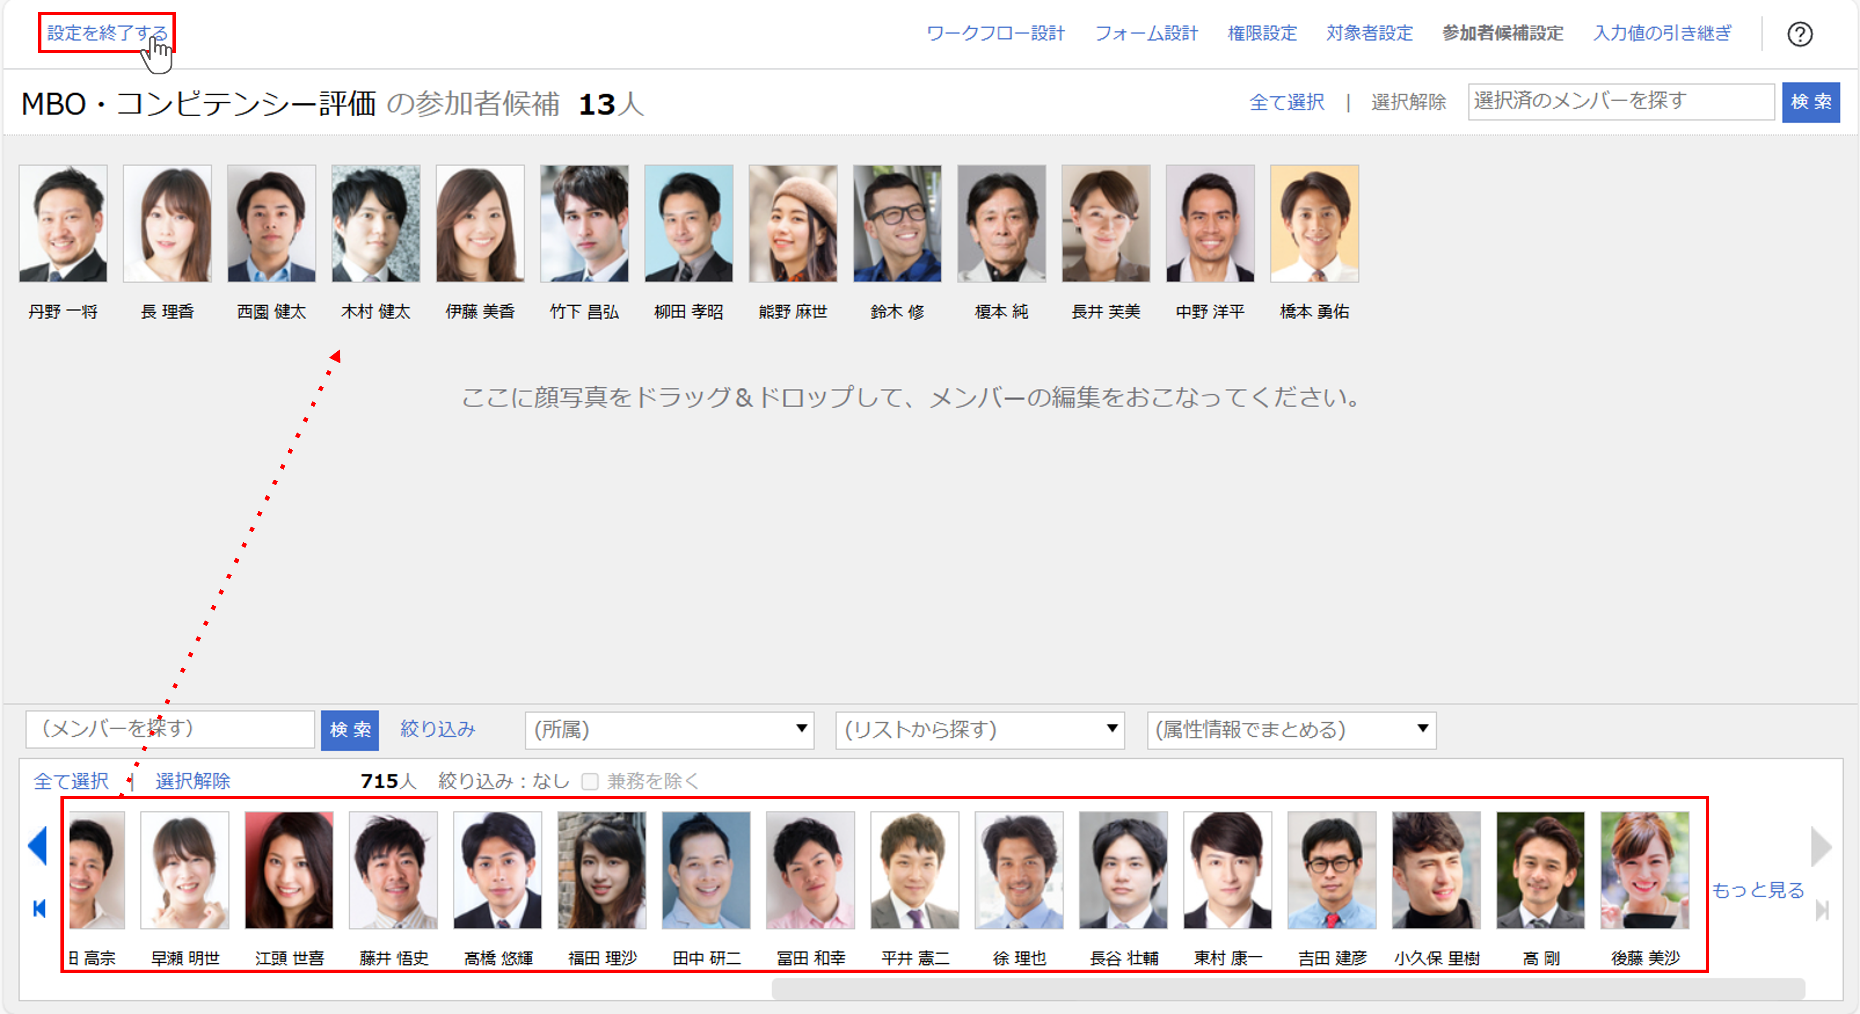
Task: Jump to first page of member list
Action: click(39, 908)
